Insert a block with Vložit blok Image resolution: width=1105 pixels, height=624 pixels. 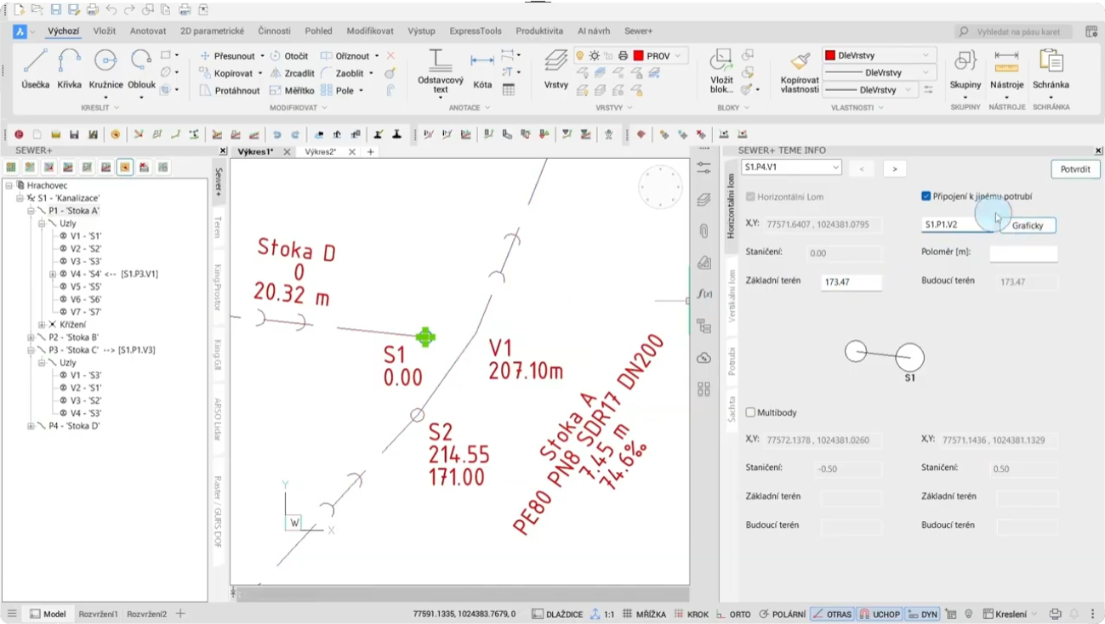pos(721,68)
